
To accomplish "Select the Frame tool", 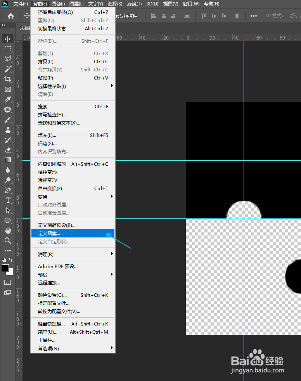I will pyautogui.click(x=8, y=89).
